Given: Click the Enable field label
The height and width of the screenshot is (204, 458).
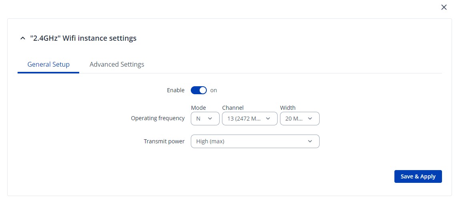Looking at the screenshot, I should click(176, 90).
